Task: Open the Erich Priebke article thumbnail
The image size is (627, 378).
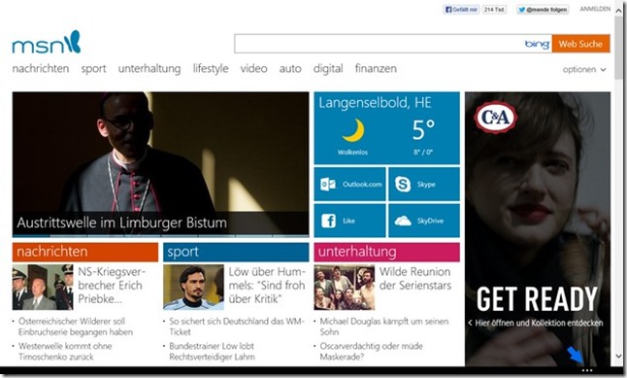Action: pyautogui.click(x=43, y=287)
